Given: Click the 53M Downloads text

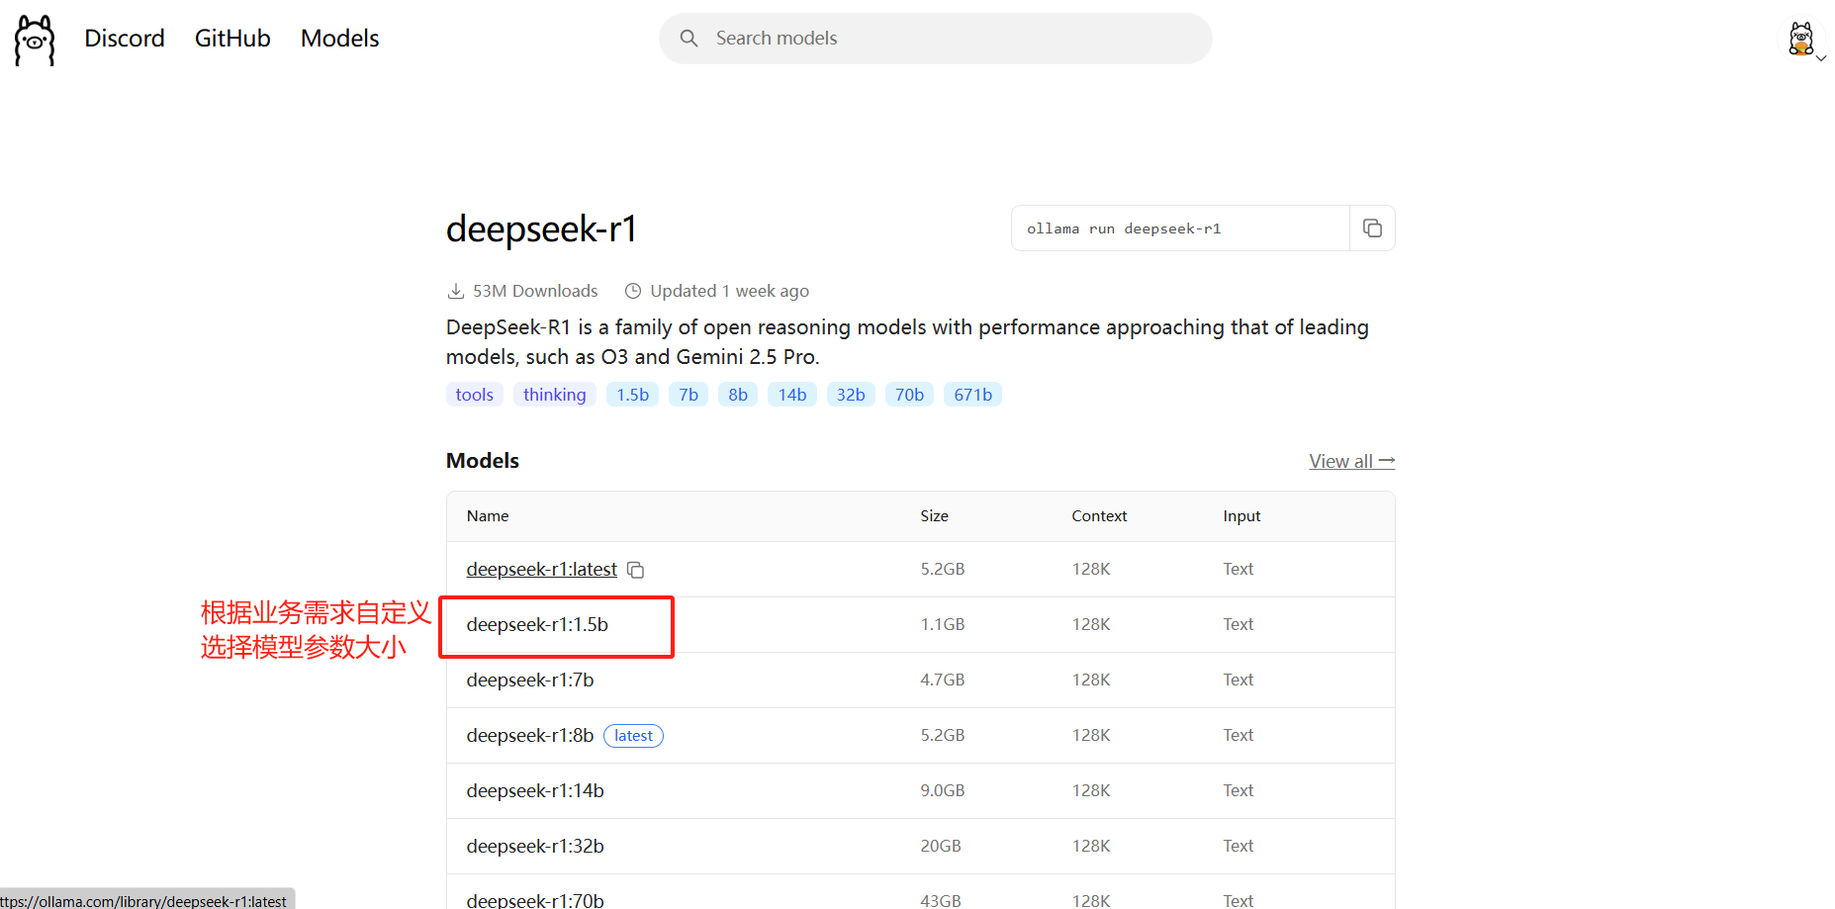Looking at the screenshot, I should pos(535,291).
